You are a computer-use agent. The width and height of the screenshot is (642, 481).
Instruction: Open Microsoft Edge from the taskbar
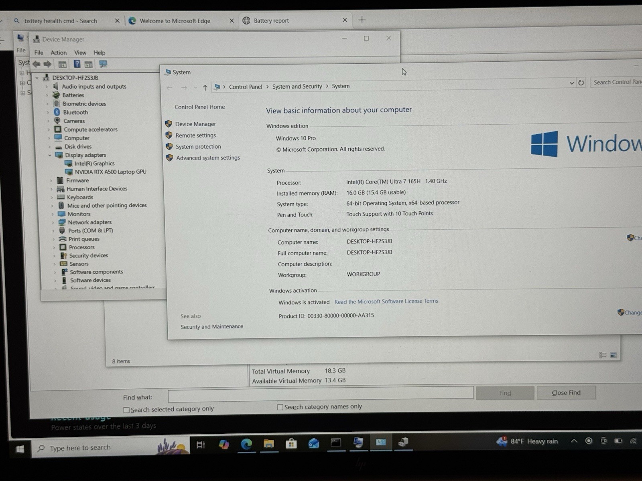tap(246, 444)
